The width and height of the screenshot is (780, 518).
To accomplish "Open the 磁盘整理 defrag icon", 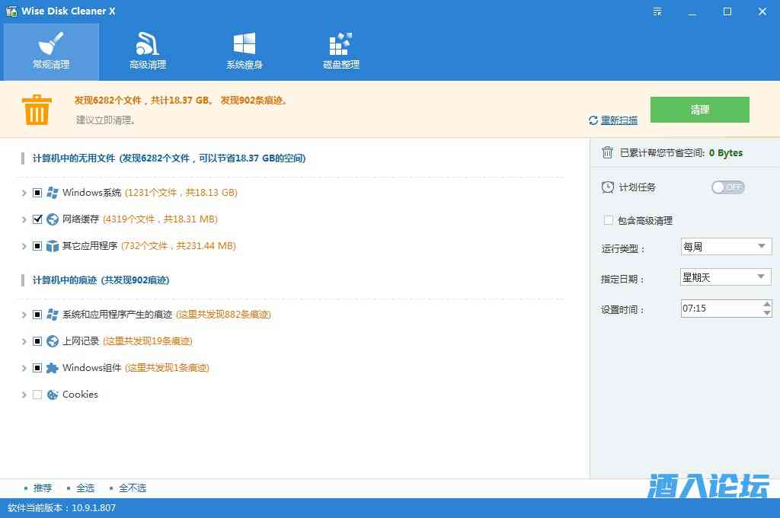I will (340, 43).
